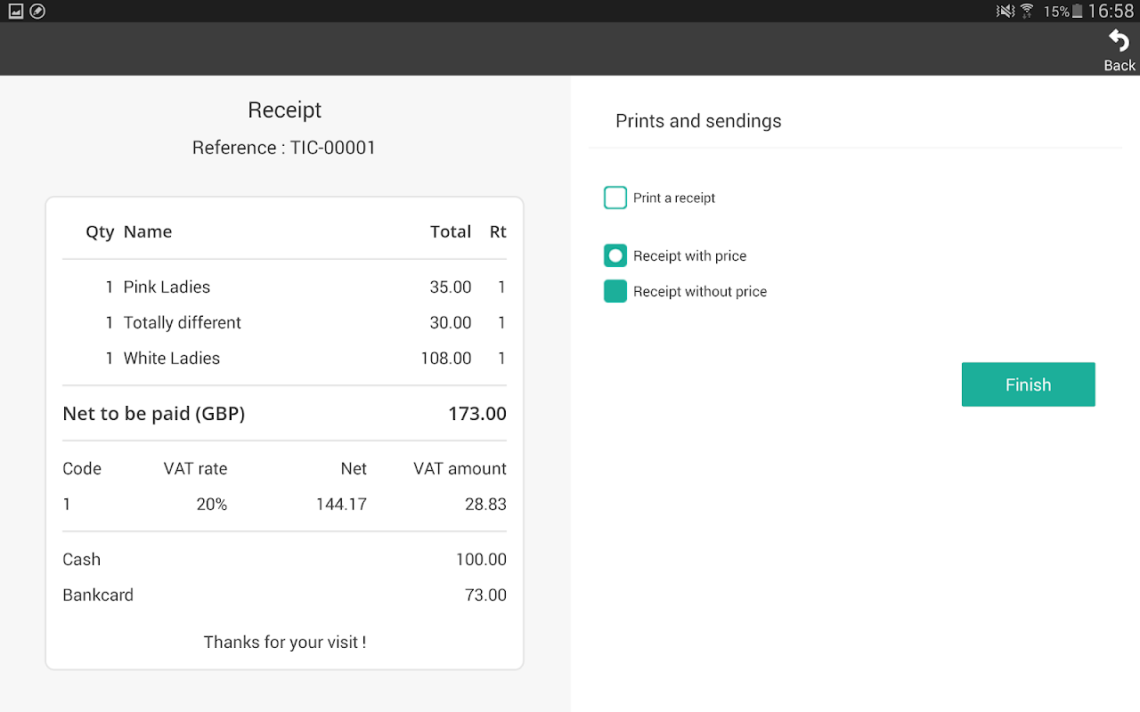Click the Prints and sendings heading
This screenshot has width=1140, height=712.
pos(698,121)
